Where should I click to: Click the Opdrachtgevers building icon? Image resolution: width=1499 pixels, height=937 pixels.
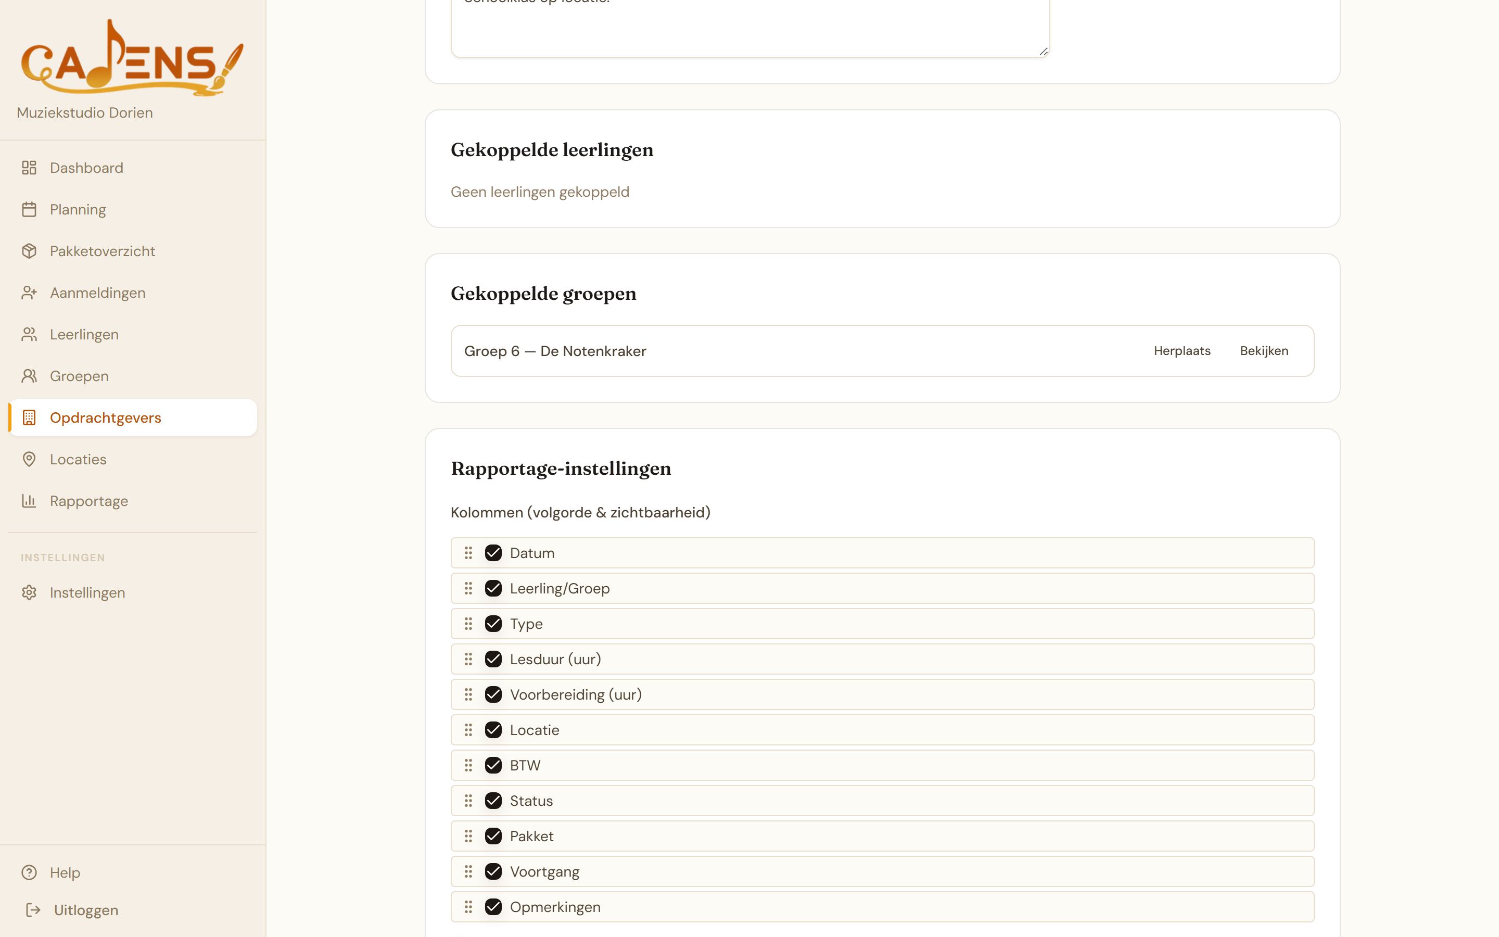point(29,417)
